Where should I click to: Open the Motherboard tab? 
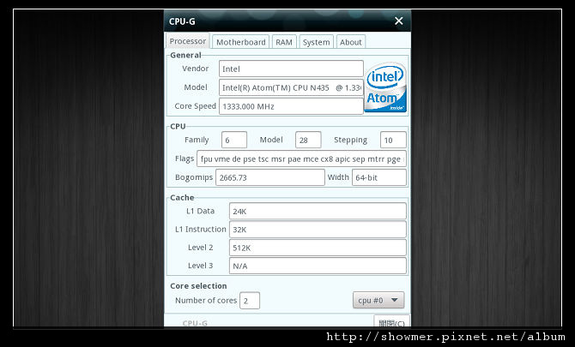240,42
